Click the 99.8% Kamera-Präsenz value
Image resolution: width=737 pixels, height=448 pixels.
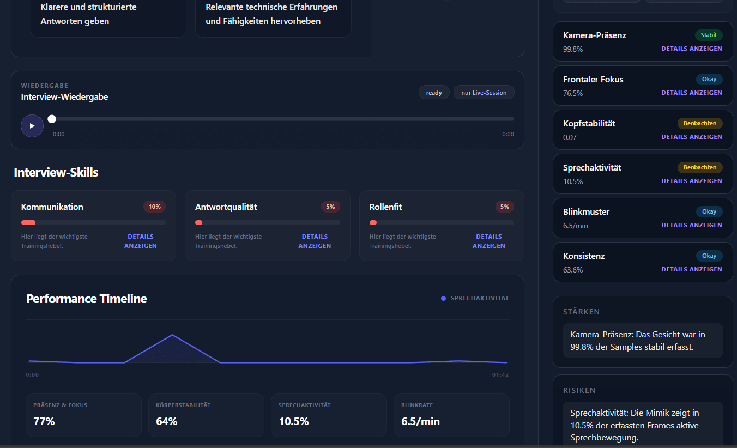[x=573, y=49]
